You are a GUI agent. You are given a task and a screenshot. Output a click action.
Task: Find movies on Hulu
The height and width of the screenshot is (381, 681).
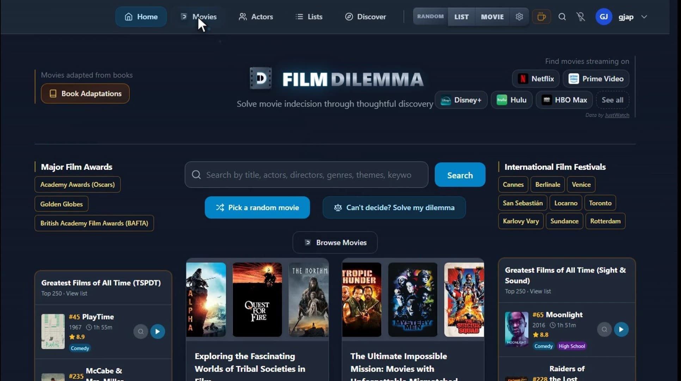511,100
